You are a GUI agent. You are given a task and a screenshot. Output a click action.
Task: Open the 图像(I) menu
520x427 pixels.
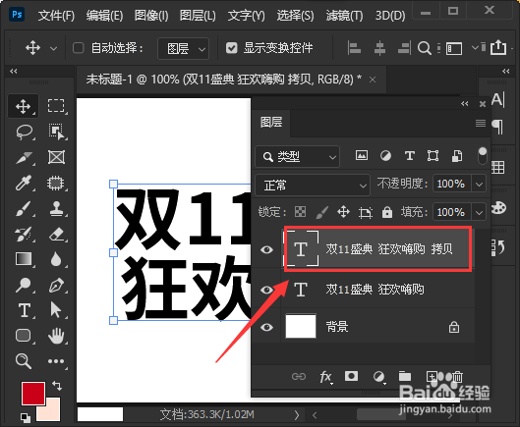coord(151,16)
